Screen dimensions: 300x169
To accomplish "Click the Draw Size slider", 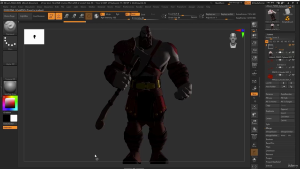I will coord(182,18).
